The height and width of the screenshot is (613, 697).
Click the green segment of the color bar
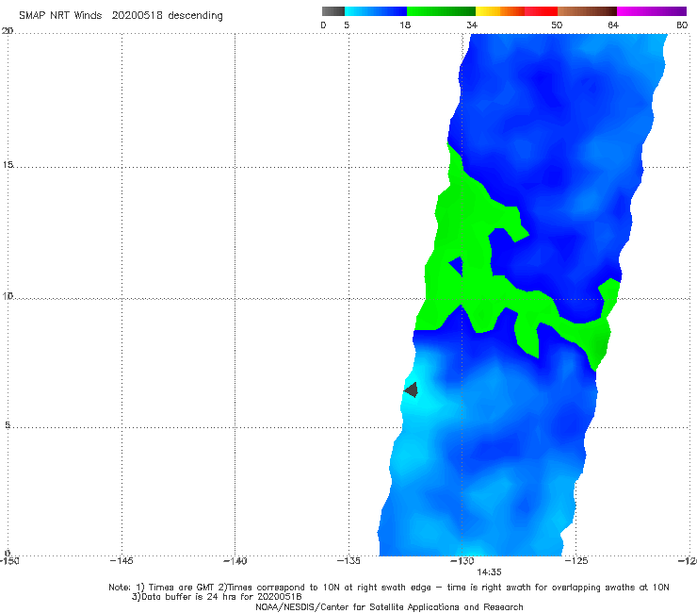441,11
